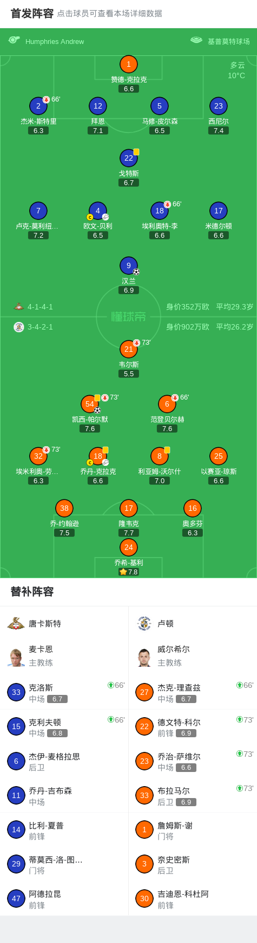Select striker number 9 汉兰 jersey icon
257x943 pixels.
(x=128, y=265)
